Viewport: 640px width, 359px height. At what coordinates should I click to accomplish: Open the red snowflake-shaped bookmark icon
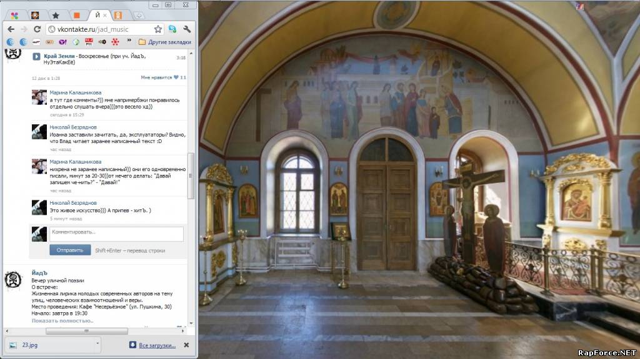(115, 42)
